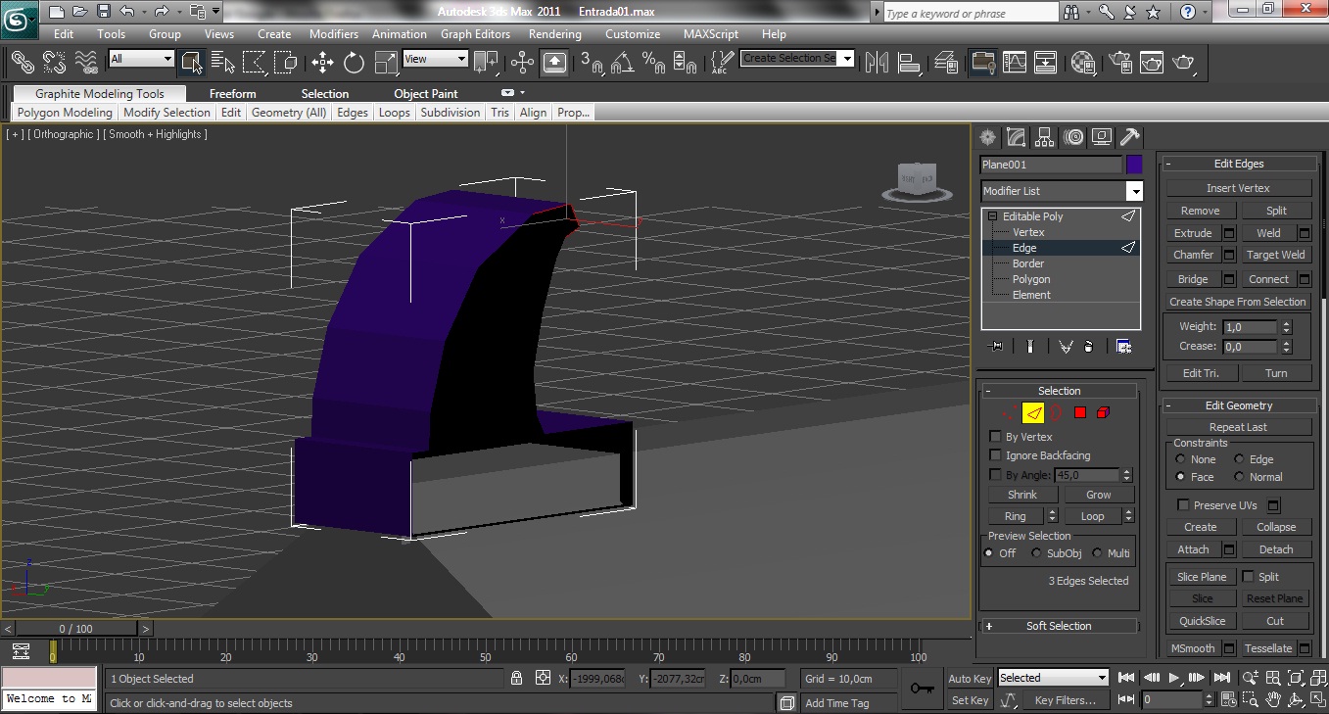Collapse the Edit Geometry rollout
Screen dimensions: 1329x714
tap(1239, 405)
